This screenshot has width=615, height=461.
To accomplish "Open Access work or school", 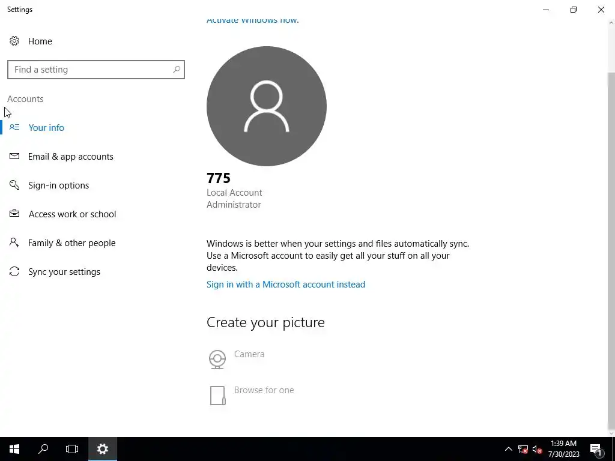I will (x=72, y=214).
